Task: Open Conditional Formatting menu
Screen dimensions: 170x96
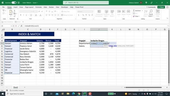Action: click(99, 13)
